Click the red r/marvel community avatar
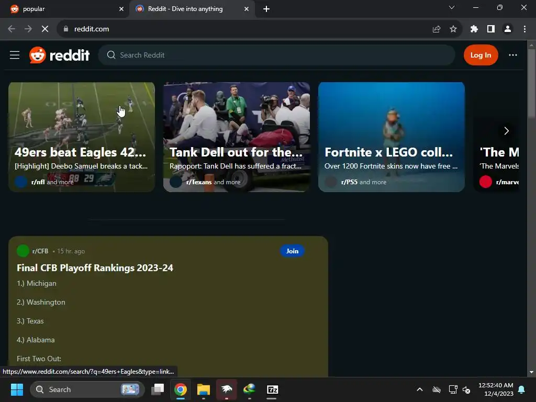536x402 pixels. [x=486, y=182]
